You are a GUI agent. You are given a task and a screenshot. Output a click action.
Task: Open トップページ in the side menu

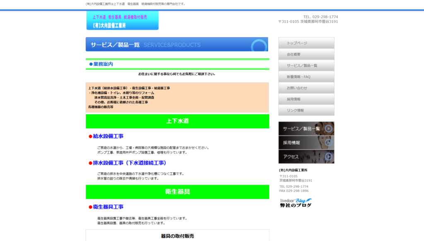[306, 43]
